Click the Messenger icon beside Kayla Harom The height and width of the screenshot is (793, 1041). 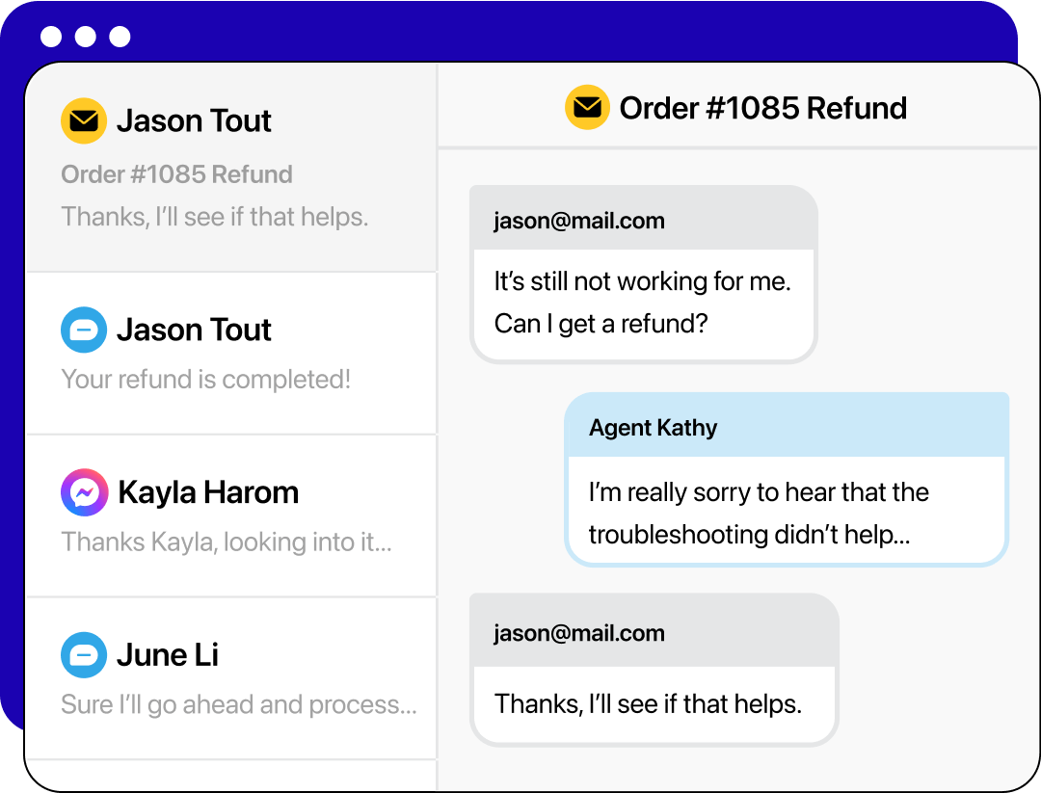pos(84,492)
